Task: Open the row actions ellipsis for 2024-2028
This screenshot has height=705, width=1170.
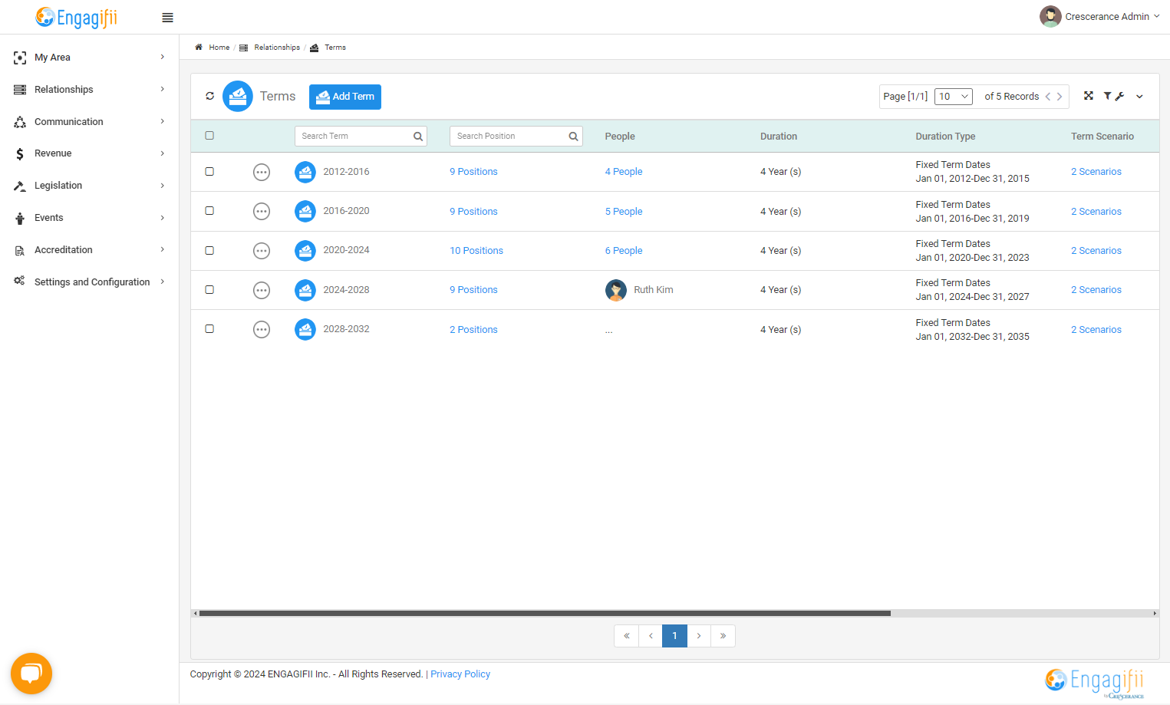Action: pos(262,290)
